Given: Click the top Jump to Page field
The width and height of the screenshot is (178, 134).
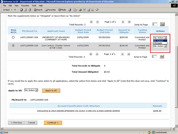Looking at the screenshot, I should [x=155, y=24].
